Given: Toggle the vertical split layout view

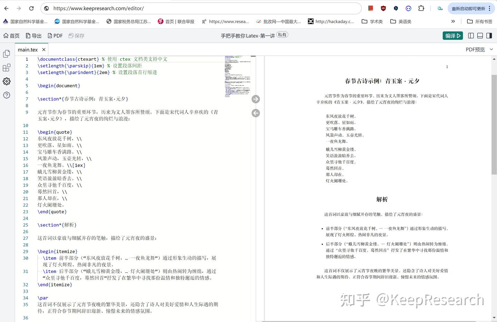Looking at the screenshot, I should (471, 36).
